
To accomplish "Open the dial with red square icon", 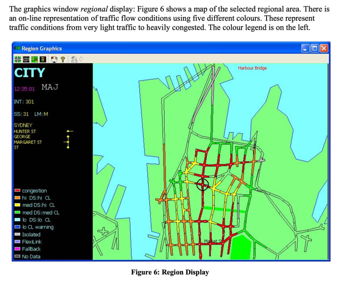I will point(54,59).
